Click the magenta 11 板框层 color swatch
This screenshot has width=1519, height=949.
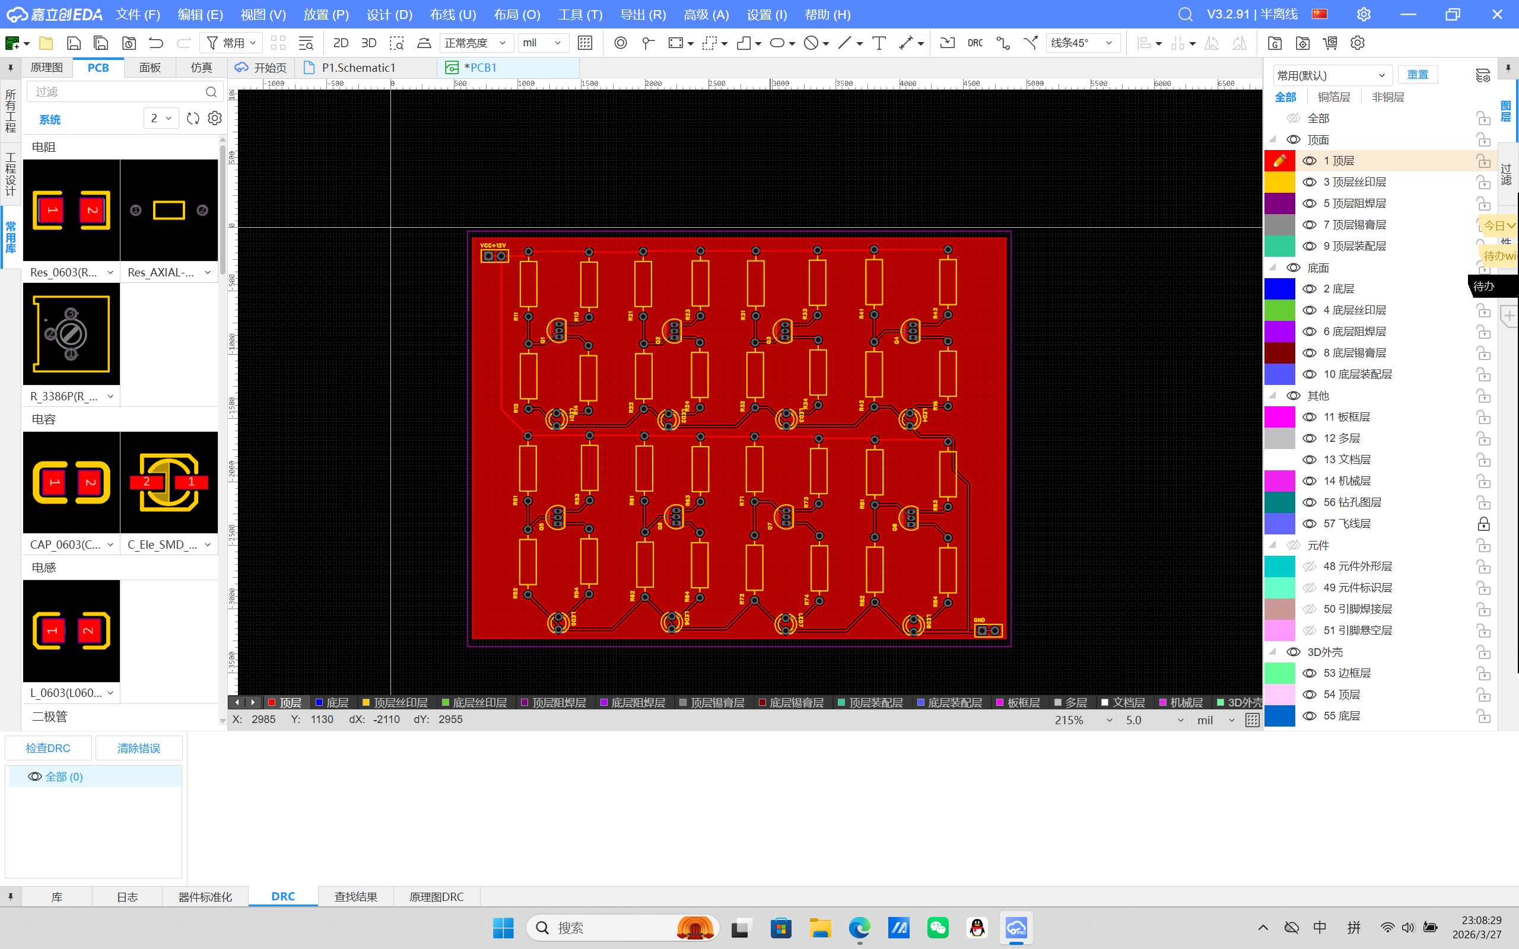click(1279, 417)
